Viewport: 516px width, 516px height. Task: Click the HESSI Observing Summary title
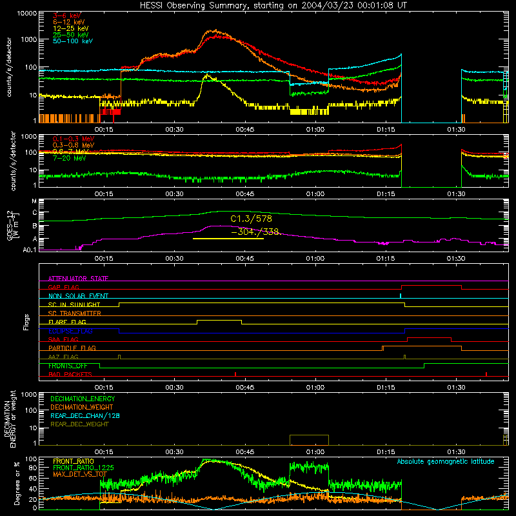[x=273, y=6]
